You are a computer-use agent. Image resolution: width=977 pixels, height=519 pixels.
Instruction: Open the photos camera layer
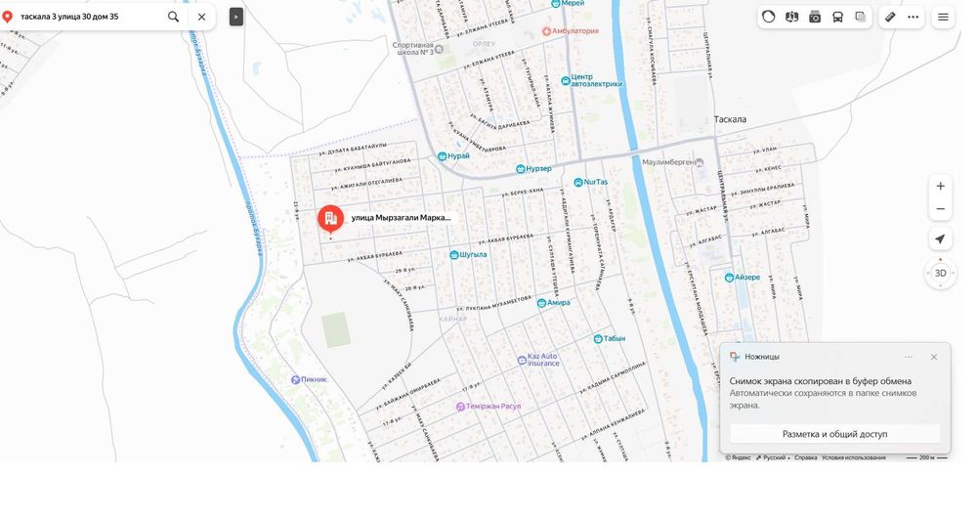[815, 17]
